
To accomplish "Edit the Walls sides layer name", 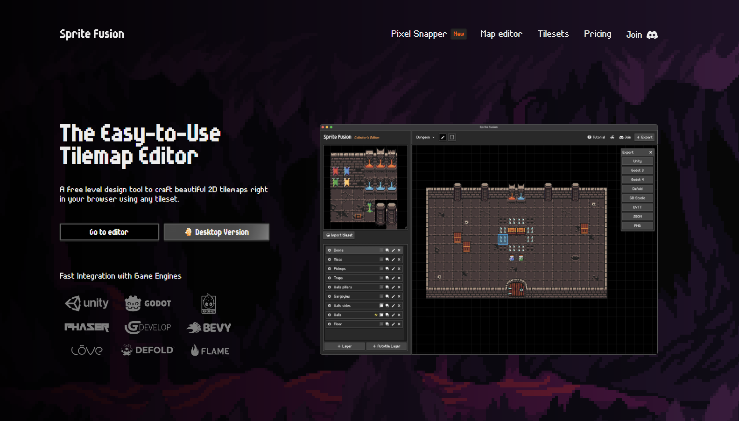I will (393, 306).
